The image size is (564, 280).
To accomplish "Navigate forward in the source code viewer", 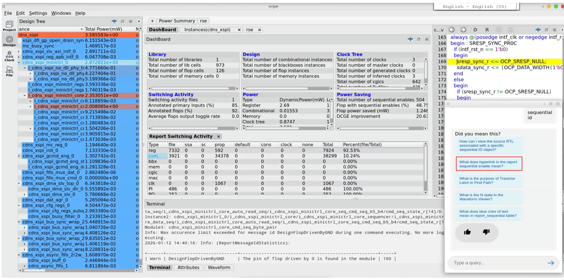I will [x=463, y=30].
